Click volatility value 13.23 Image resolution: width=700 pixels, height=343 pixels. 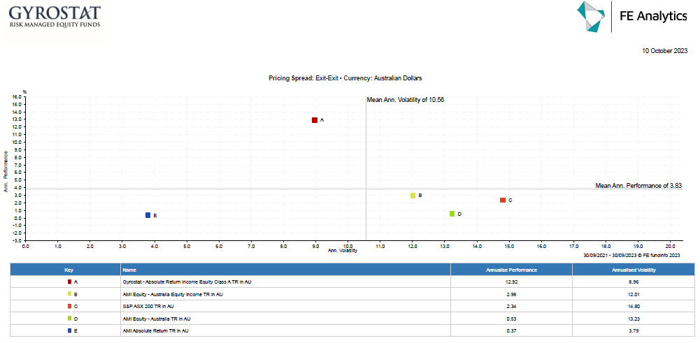[634, 319]
